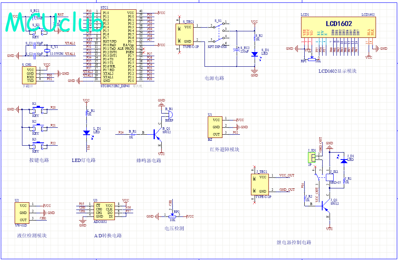Select the S_Y1 11.0592M crystal oscillator
Image resolution: width=398 pixels, height=260 pixels.
(47, 50)
